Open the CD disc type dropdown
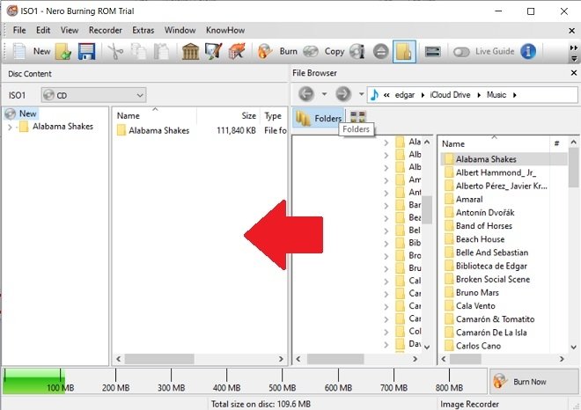Screen dimensions: 581x410 (93, 95)
